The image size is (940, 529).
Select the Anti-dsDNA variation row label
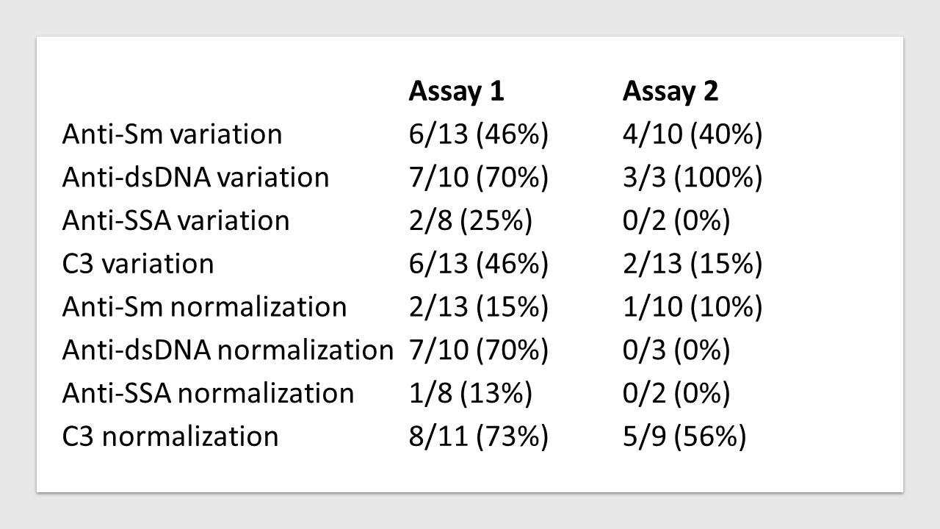(x=195, y=178)
